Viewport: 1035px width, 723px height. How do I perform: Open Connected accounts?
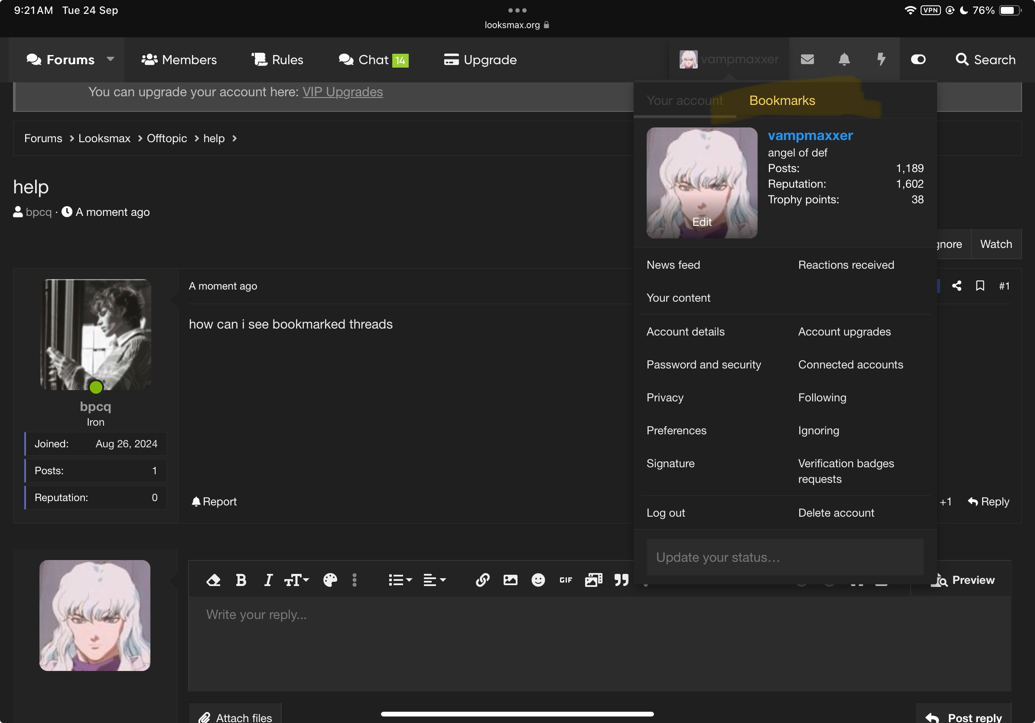(x=851, y=365)
